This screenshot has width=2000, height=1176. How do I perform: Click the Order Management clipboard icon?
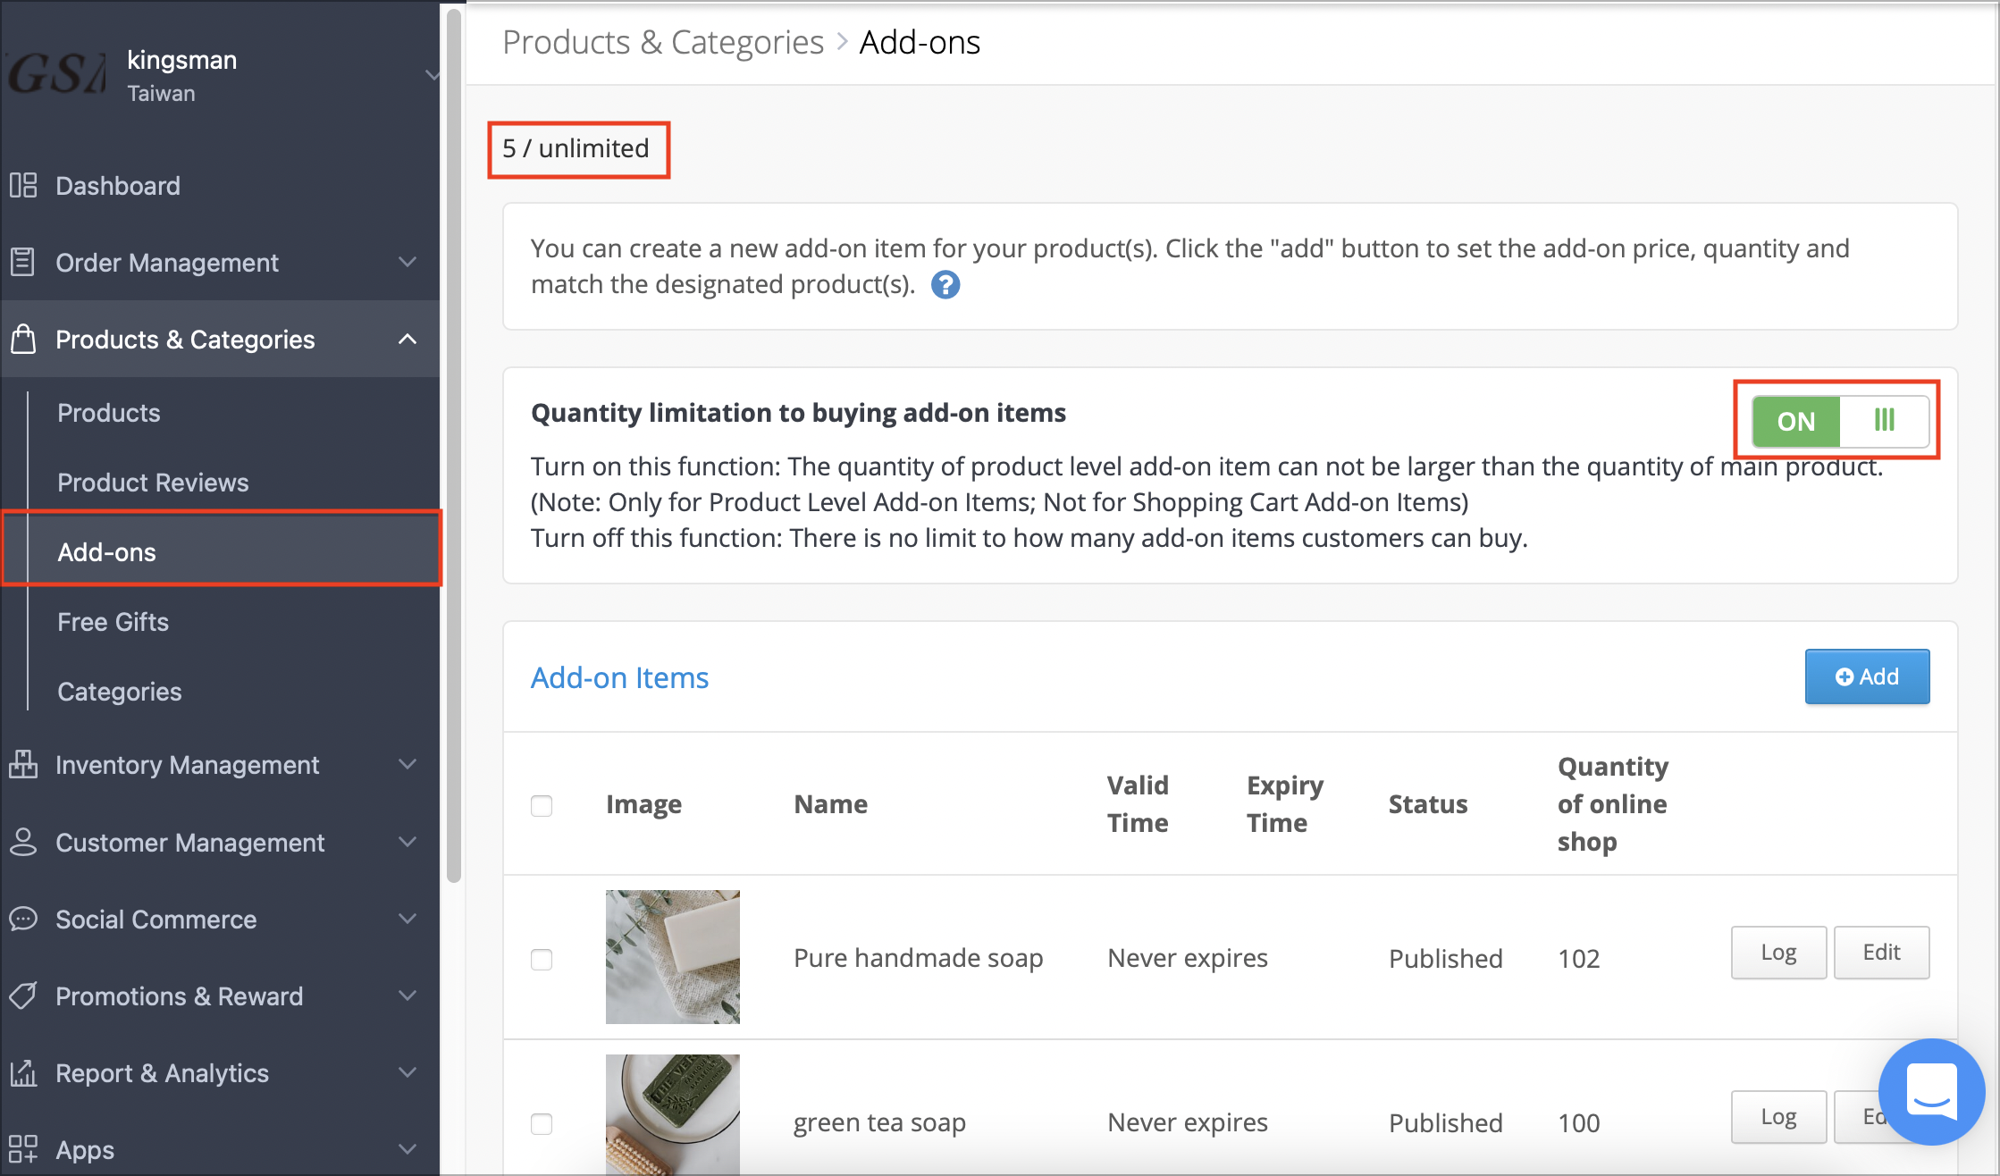coord(23,262)
